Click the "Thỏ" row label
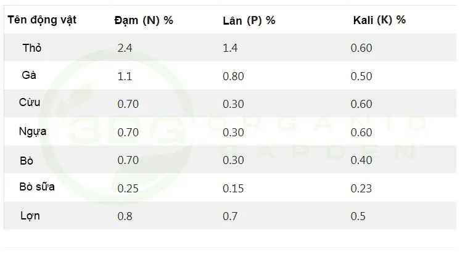 (x=31, y=47)
